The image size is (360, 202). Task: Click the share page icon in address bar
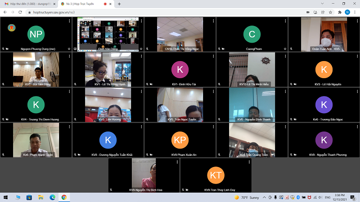tap(323, 12)
